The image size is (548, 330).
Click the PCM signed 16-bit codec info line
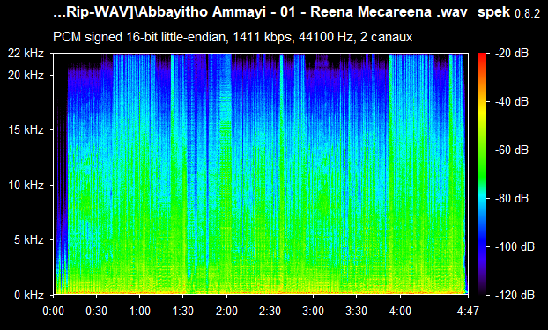pyautogui.click(x=233, y=37)
